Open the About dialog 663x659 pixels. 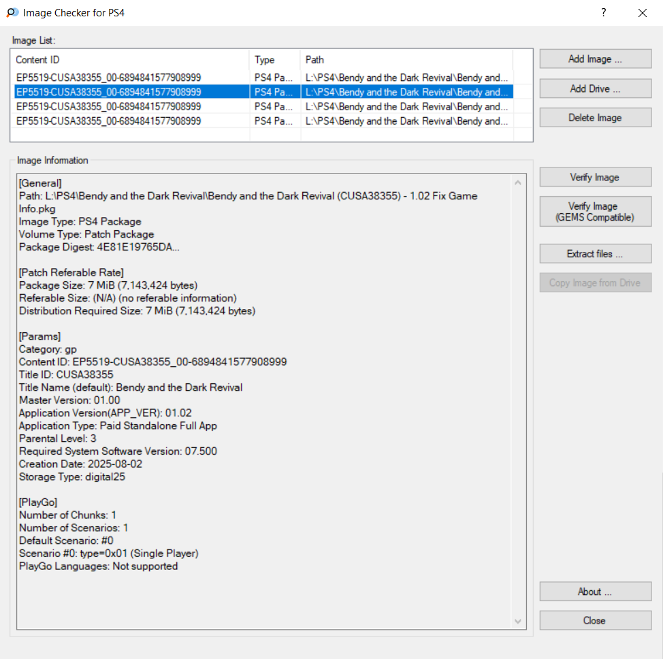[595, 592]
